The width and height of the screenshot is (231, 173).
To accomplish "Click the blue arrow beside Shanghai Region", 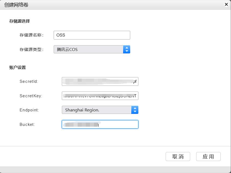I will pos(135,110).
